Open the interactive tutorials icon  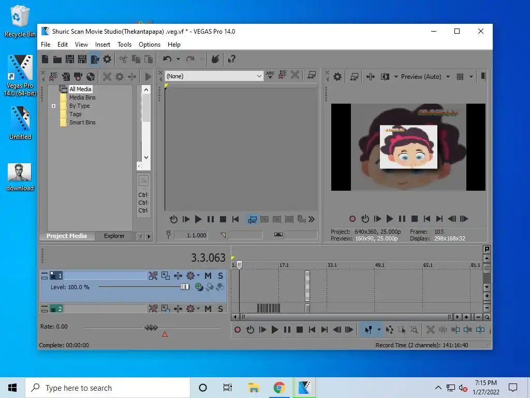[215, 59]
